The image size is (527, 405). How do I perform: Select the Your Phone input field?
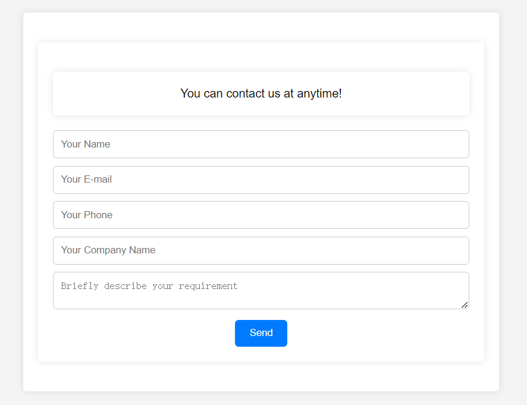point(261,215)
